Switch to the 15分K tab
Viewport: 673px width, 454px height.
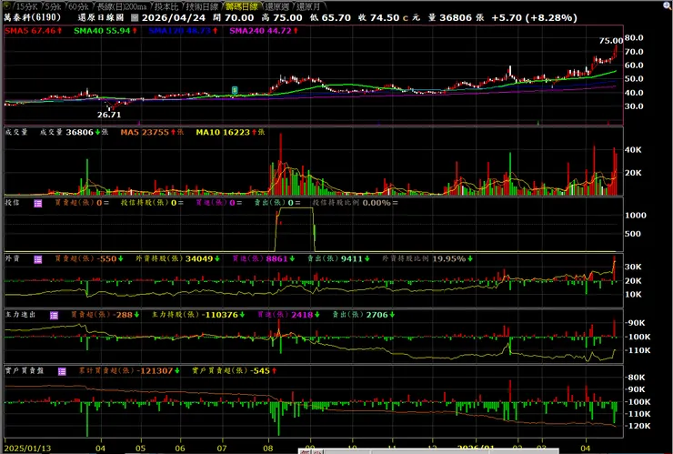[27, 6]
